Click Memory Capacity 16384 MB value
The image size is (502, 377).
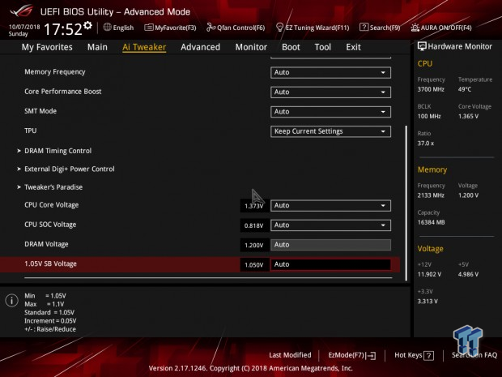432,222
